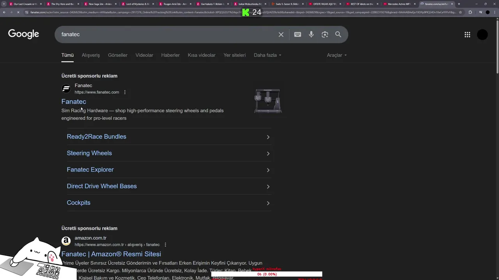This screenshot has height=280, width=499.
Task: Click the https://www.fanatec.com URL text
Action: click(x=97, y=92)
